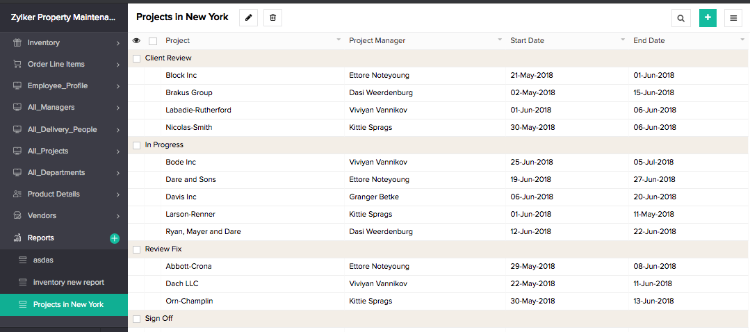Click the Inventory sidebar icon
Screen dimensions: 750x332
[x=17, y=43]
